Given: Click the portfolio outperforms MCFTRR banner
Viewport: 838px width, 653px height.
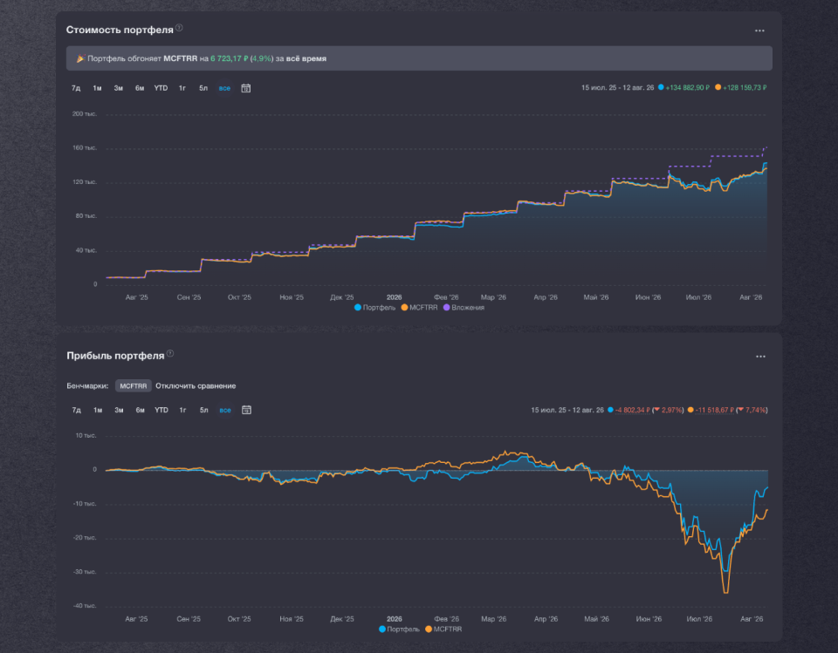Looking at the screenshot, I should (419, 58).
